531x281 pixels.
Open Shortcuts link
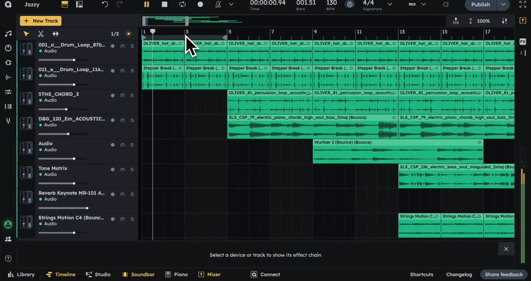421,274
